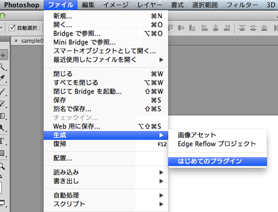Screen dimensions: 278x212
Task: Select the Brush tool
Action: pyautogui.click(x=3, y=92)
